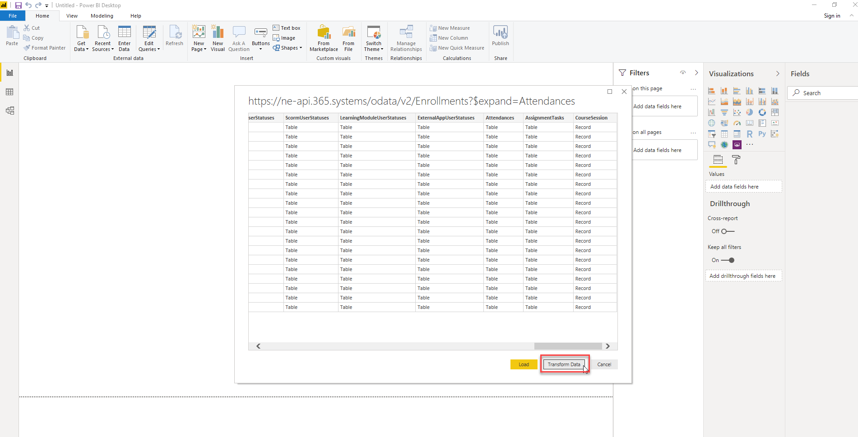Click the Attendances column header
Image resolution: width=858 pixels, height=437 pixels.
[x=503, y=118]
